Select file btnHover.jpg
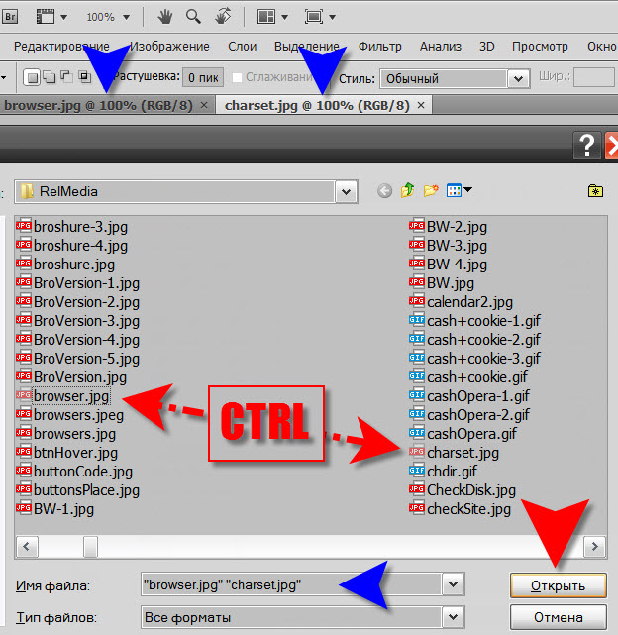 click(66, 453)
